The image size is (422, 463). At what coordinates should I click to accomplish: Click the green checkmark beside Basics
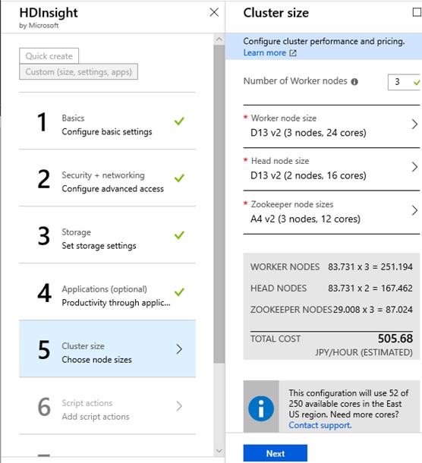click(179, 121)
